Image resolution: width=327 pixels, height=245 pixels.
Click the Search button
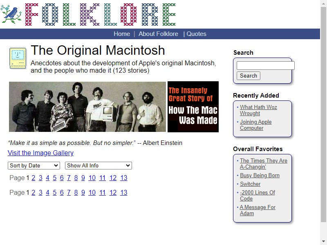(249, 76)
